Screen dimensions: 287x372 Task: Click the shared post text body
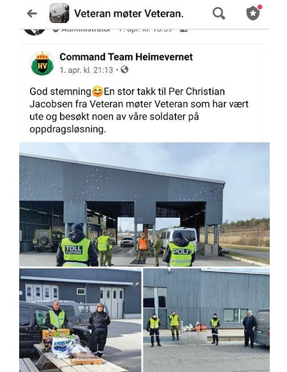pyautogui.click(x=139, y=111)
